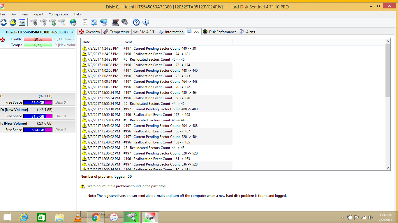Viewport: 398px width, 223px height.
Task: Switch to the Disk Performance tab
Action: (x=220, y=32)
